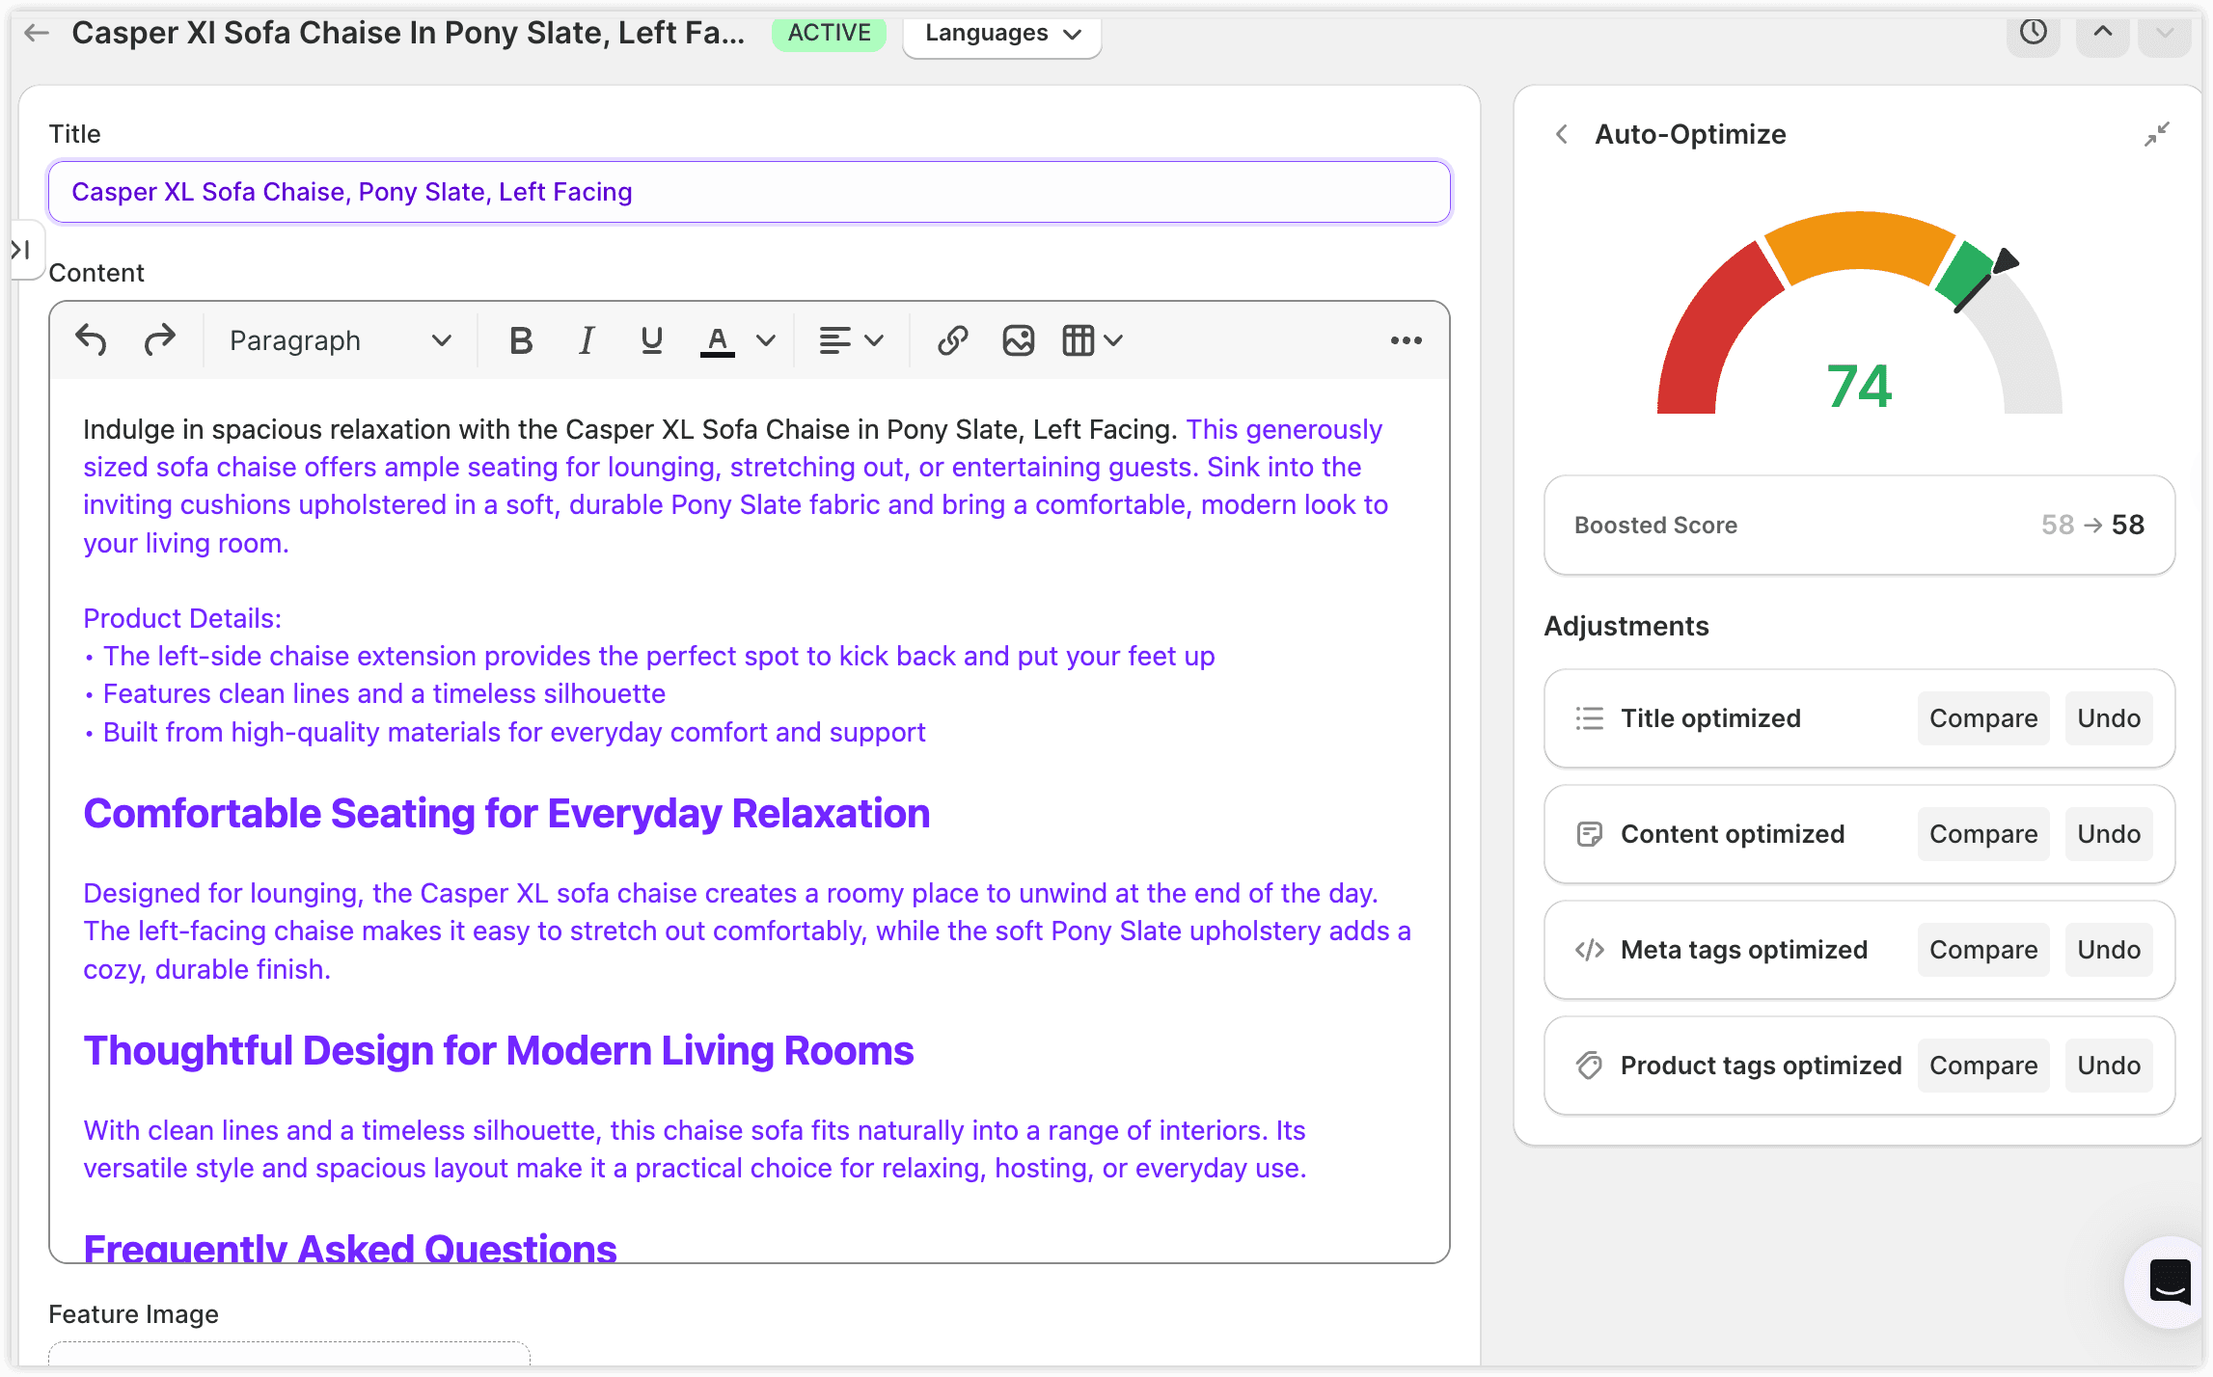Undo the last editor change
The image size is (2213, 1377).
[x=92, y=340]
